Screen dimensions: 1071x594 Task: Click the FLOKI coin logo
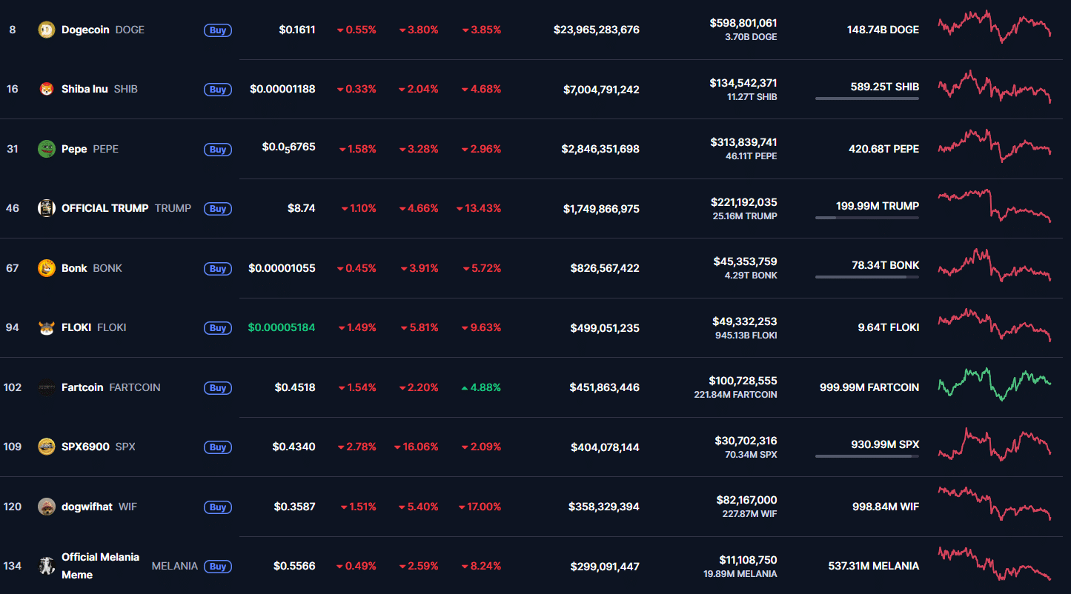click(x=47, y=327)
